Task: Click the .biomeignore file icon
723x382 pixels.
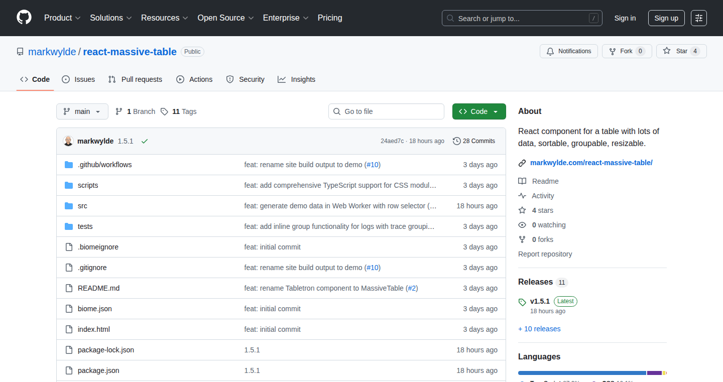Action: (x=69, y=247)
